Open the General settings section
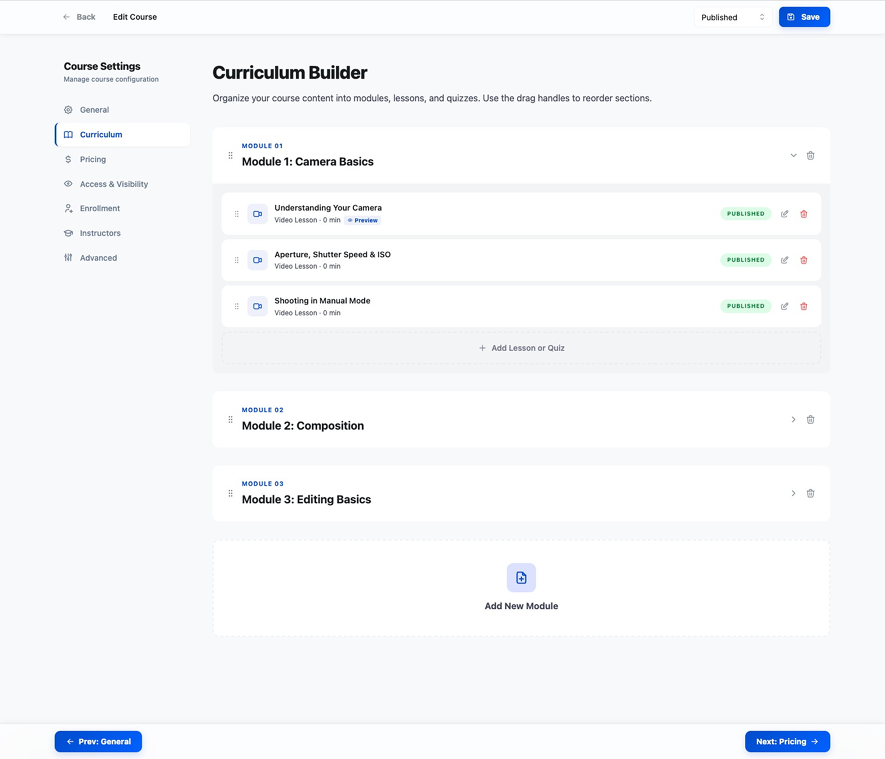 [122, 110]
